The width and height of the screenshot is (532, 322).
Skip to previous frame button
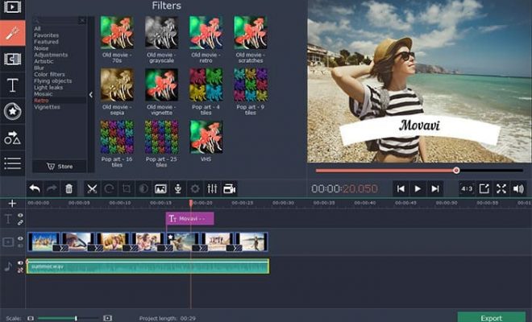pos(401,188)
